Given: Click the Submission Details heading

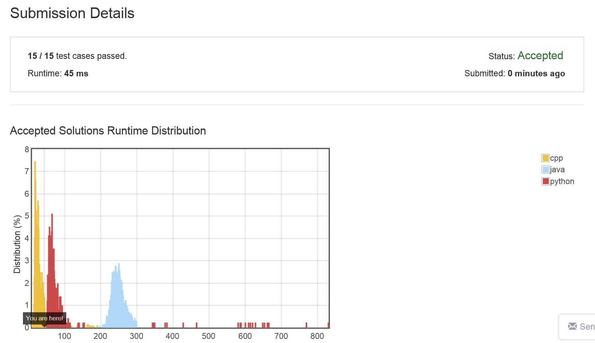Looking at the screenshot, I should tap(72, 13).
